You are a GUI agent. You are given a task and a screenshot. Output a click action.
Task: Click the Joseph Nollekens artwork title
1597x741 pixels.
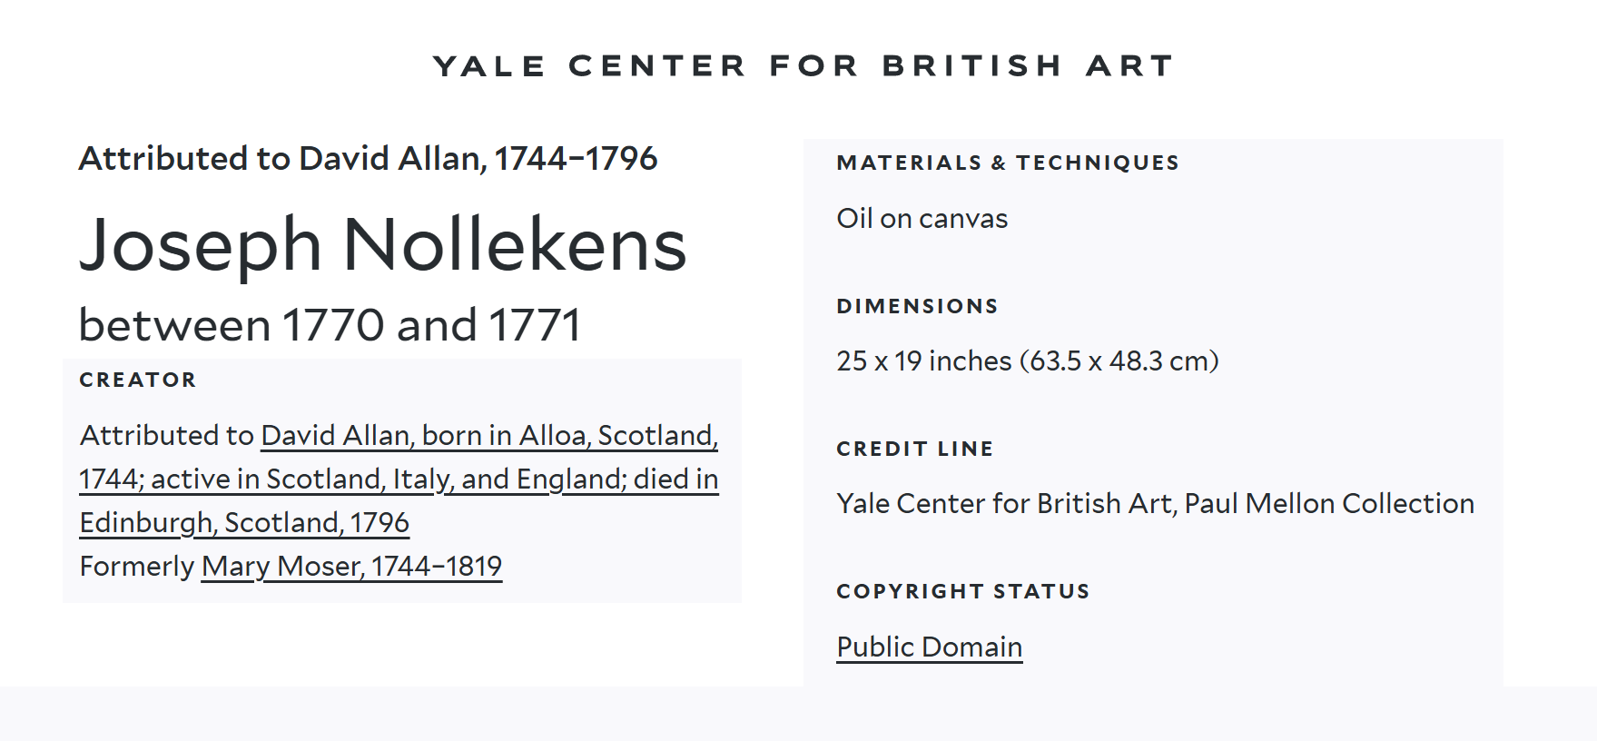click(382, 245)
